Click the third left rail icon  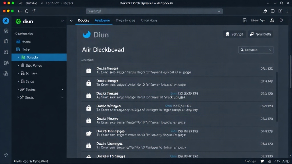click(6, 52)
